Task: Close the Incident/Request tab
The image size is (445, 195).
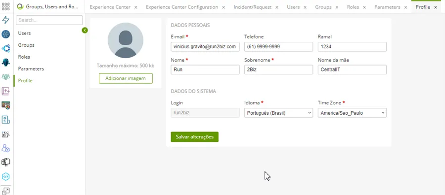Action: [x=277, y=7]
